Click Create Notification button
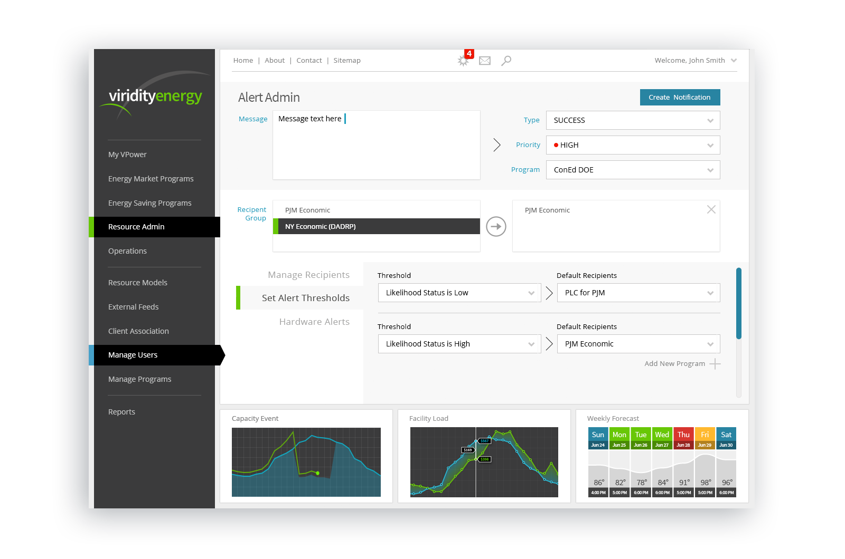The height and width of the screenshot is (559, 845). pos(680,97)
